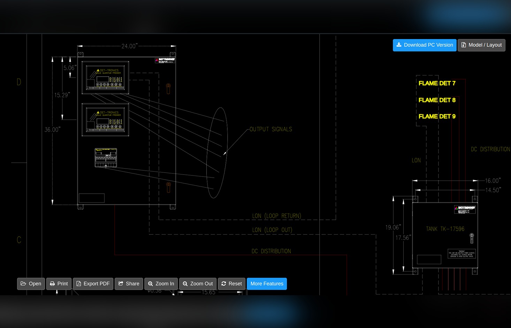Click the LON (LOOP OUT) label

tap(272, 230)
